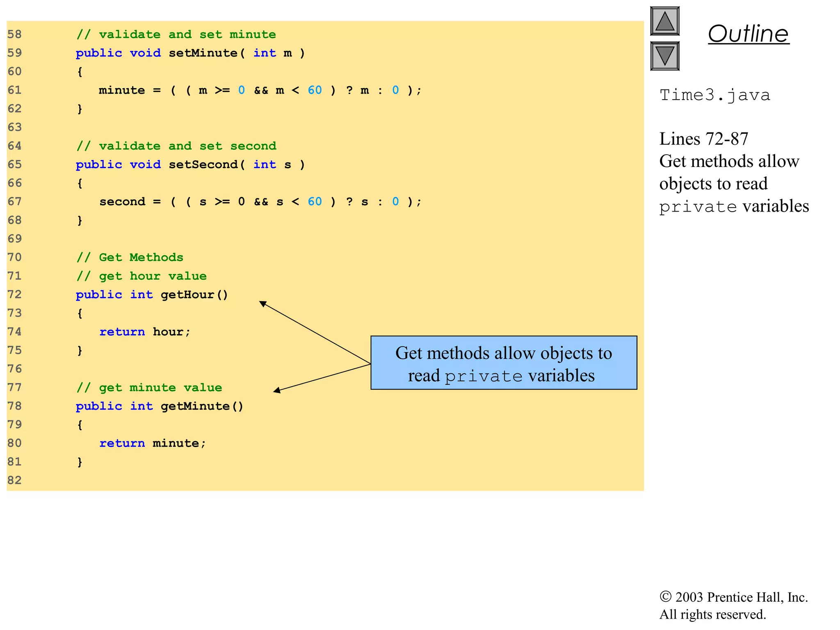Open the underlined Outline heading
840x630 pixels.
point(748,34)
